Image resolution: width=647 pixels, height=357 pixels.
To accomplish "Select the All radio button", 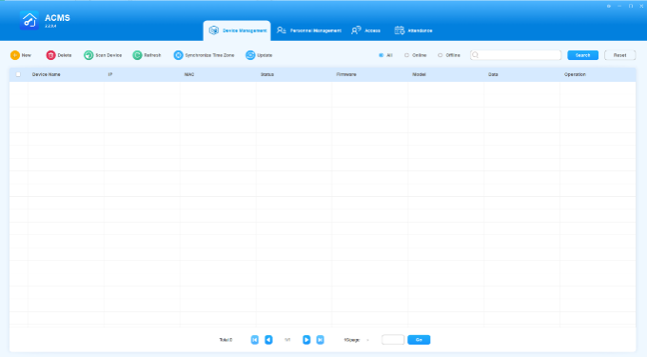I will click(382, 55).
